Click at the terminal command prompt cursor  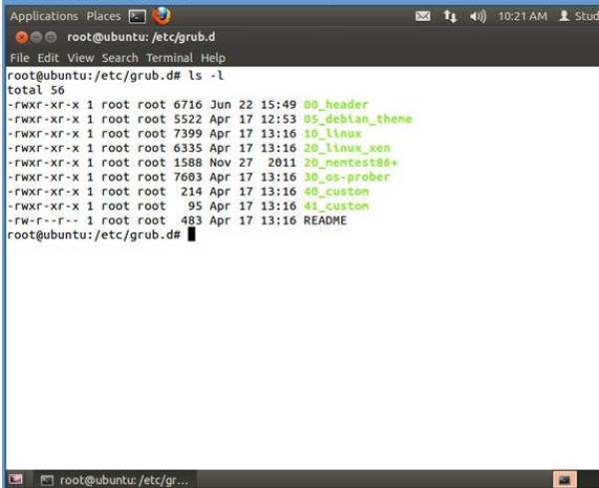[191, 236]
